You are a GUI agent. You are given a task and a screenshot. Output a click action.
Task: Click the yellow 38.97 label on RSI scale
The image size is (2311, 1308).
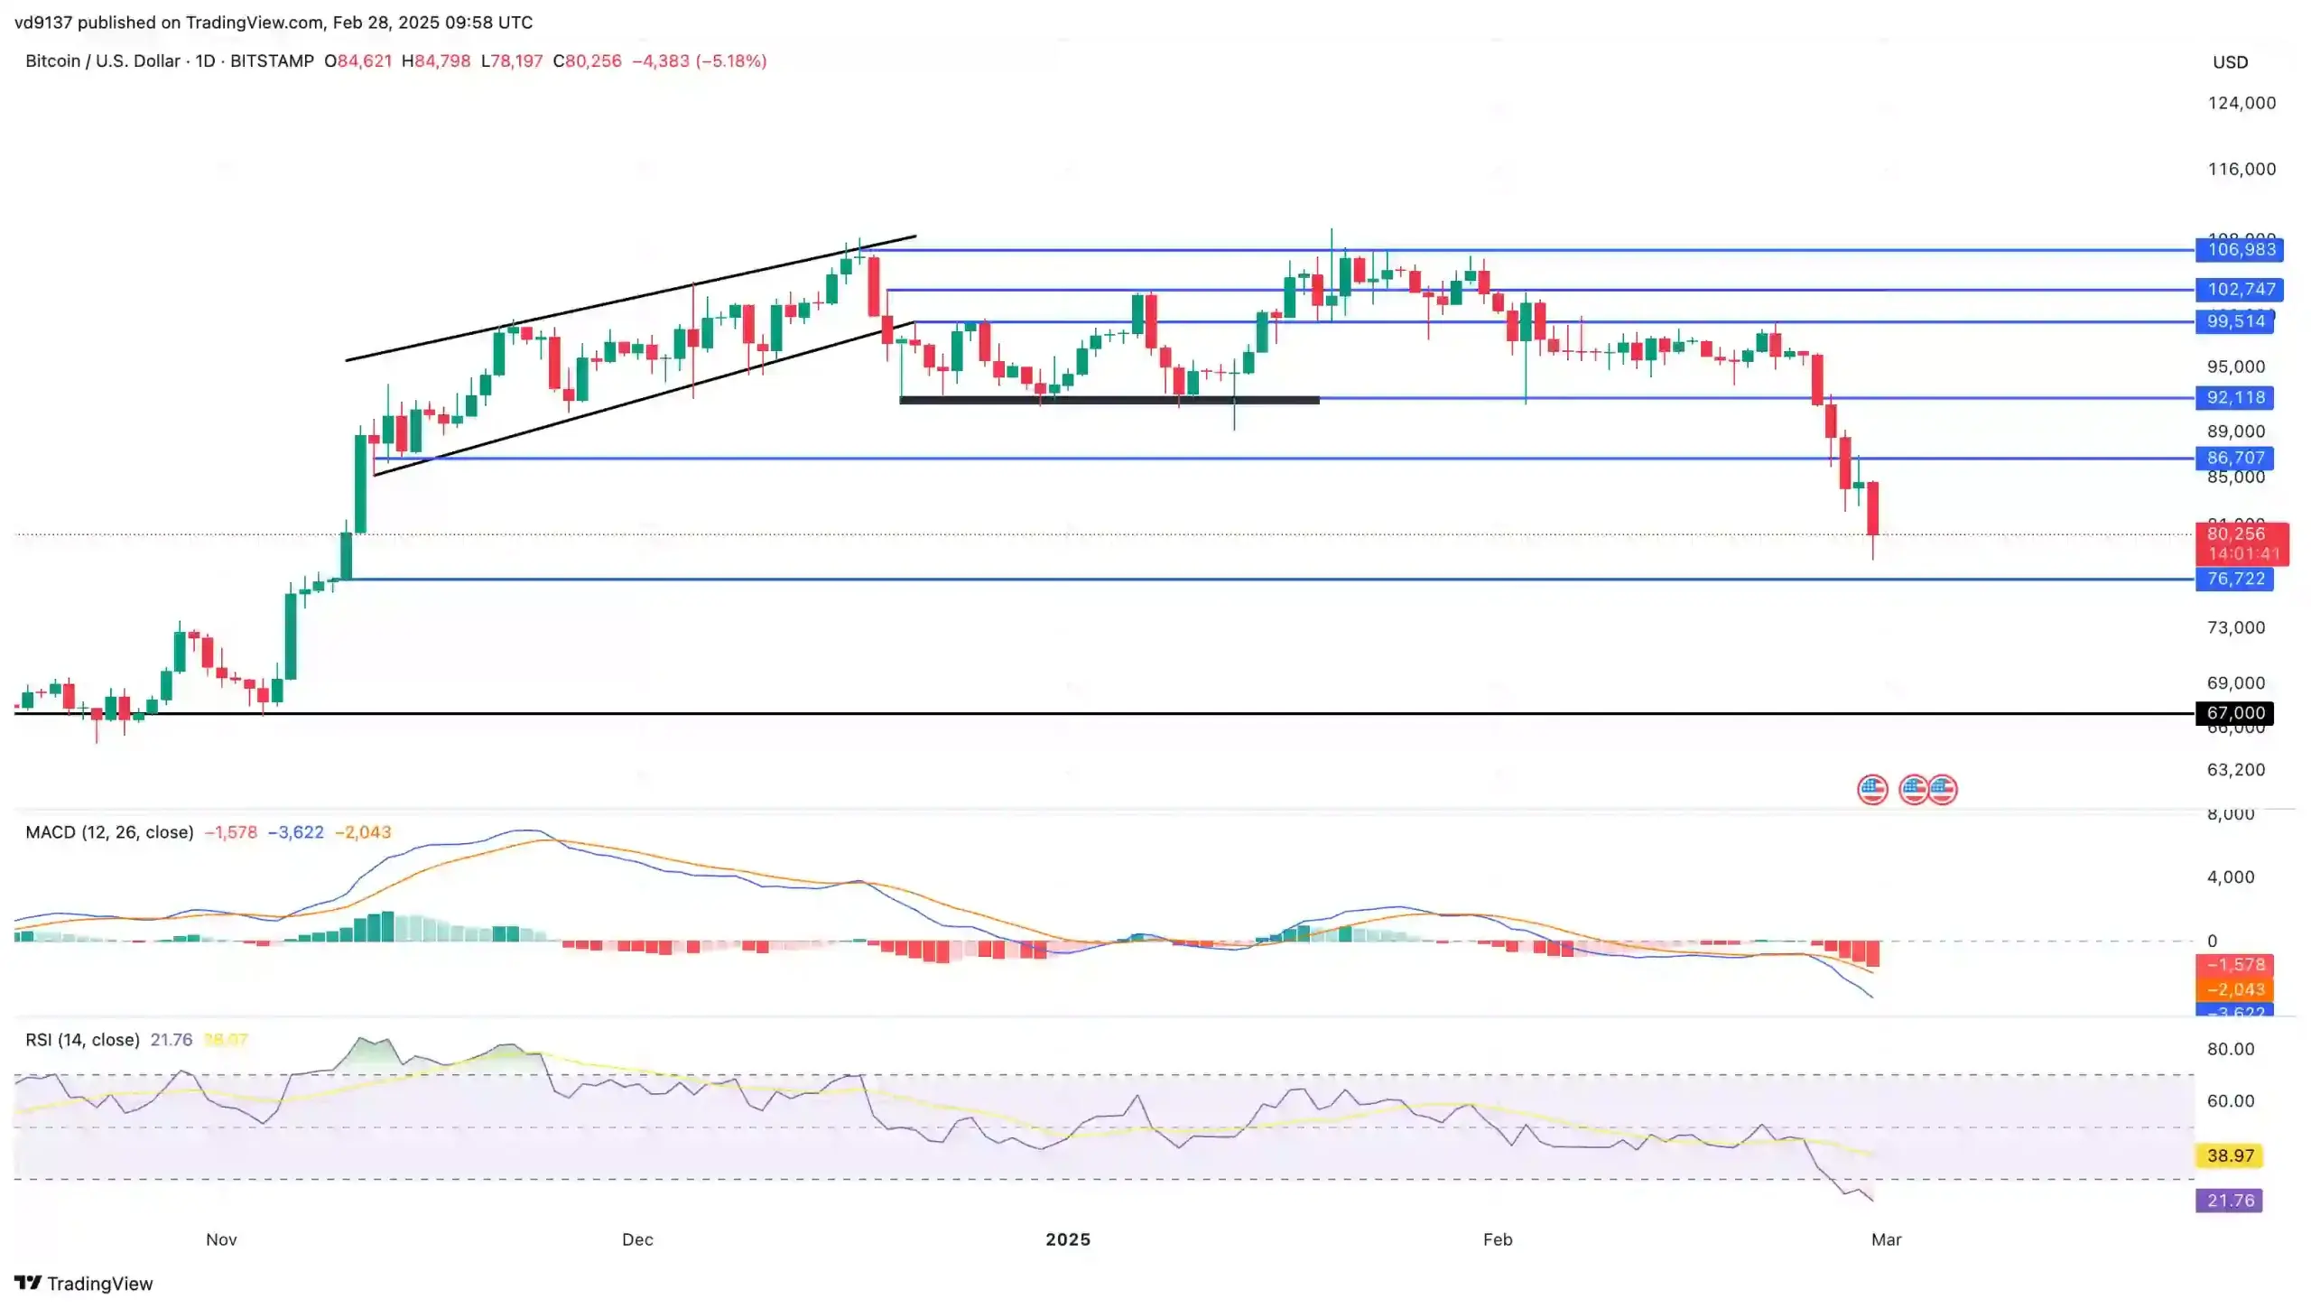pyautogui.click(x=2230, y=1155)
